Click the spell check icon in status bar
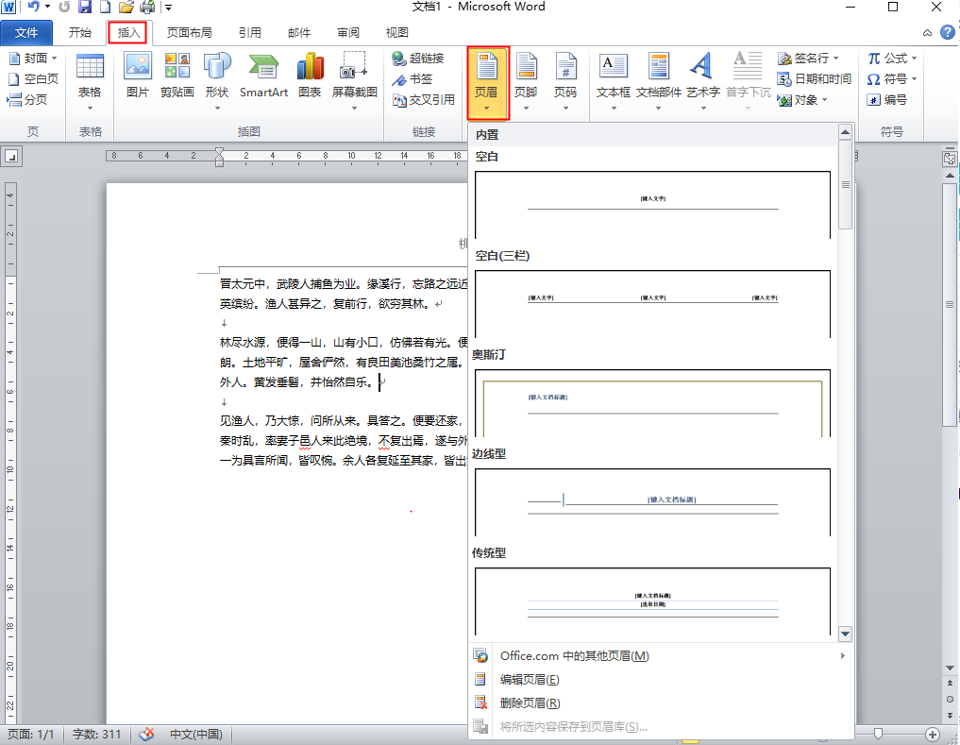 coord(146,734)
